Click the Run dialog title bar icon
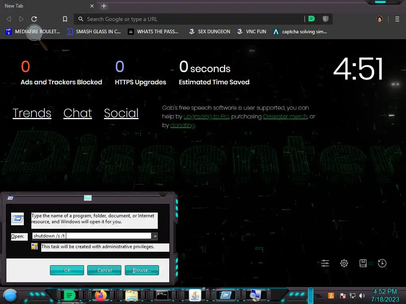 (x=10, y=198)
